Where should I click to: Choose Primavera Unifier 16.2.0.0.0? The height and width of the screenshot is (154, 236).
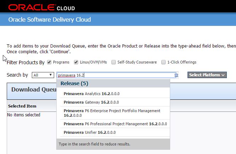coord(90,132)
